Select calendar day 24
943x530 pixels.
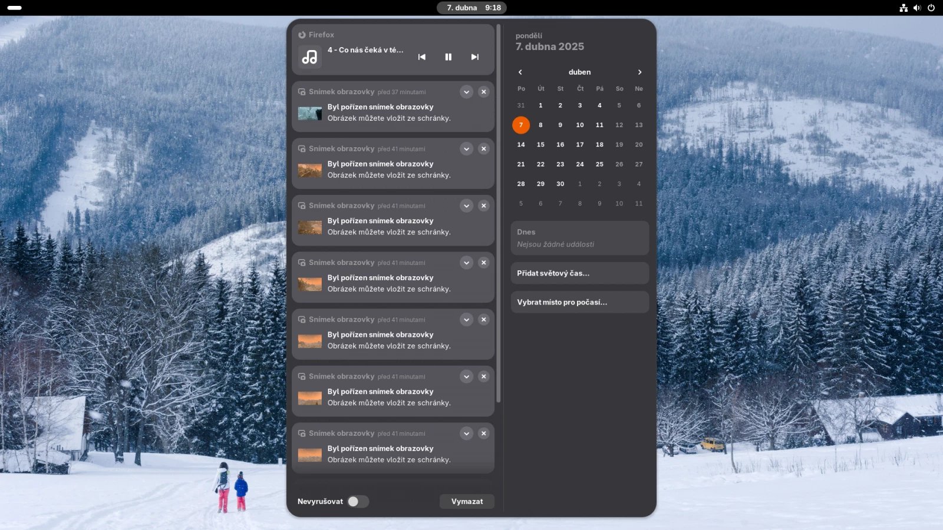pos(580,164)
